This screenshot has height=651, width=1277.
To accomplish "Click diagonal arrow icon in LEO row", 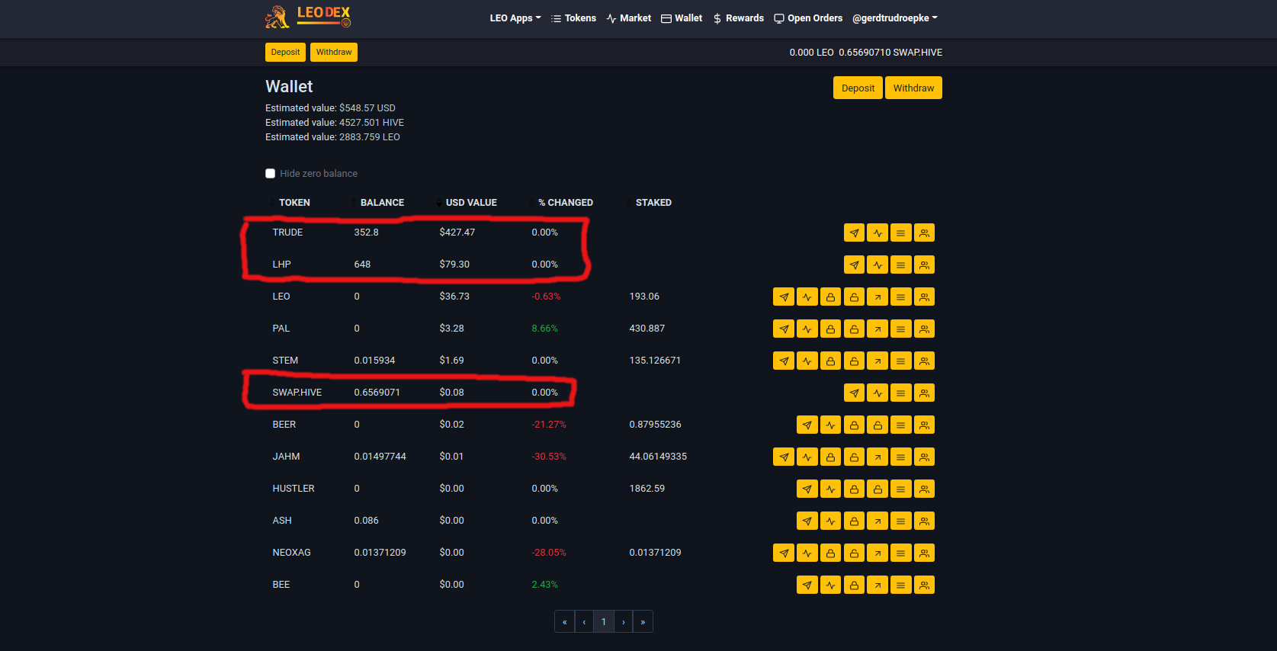I will coord(878,297).
